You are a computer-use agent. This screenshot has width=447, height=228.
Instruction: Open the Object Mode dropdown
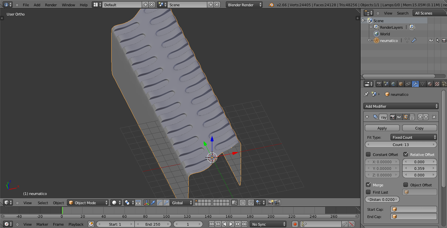point(88,203)
